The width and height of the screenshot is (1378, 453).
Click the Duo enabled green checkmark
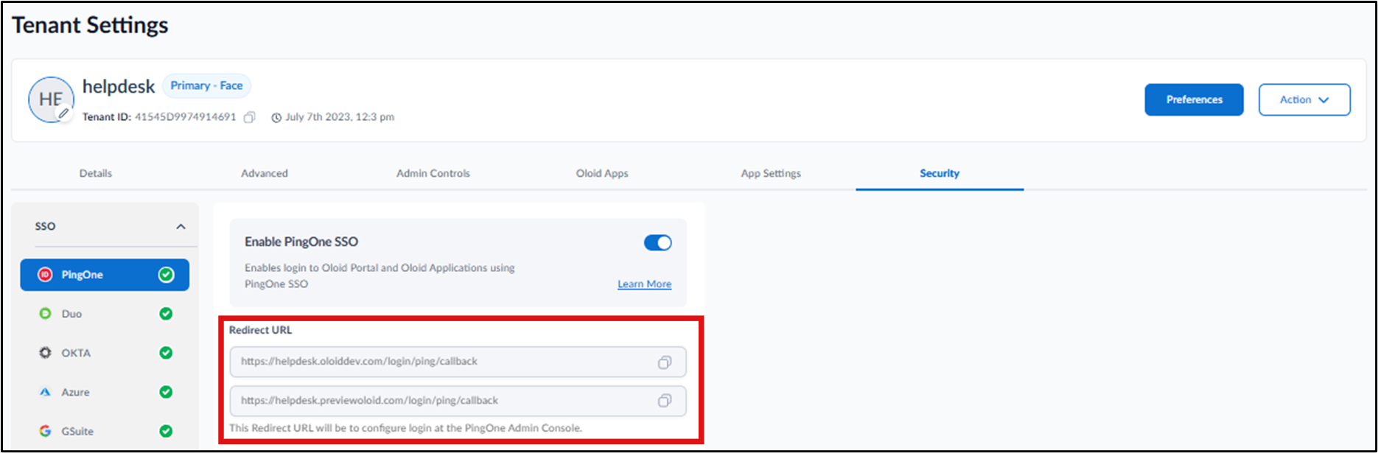coord(166,314)
